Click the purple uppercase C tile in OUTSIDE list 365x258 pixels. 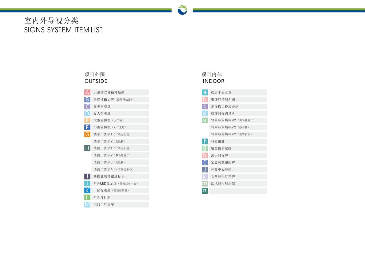tap(87, 106)
